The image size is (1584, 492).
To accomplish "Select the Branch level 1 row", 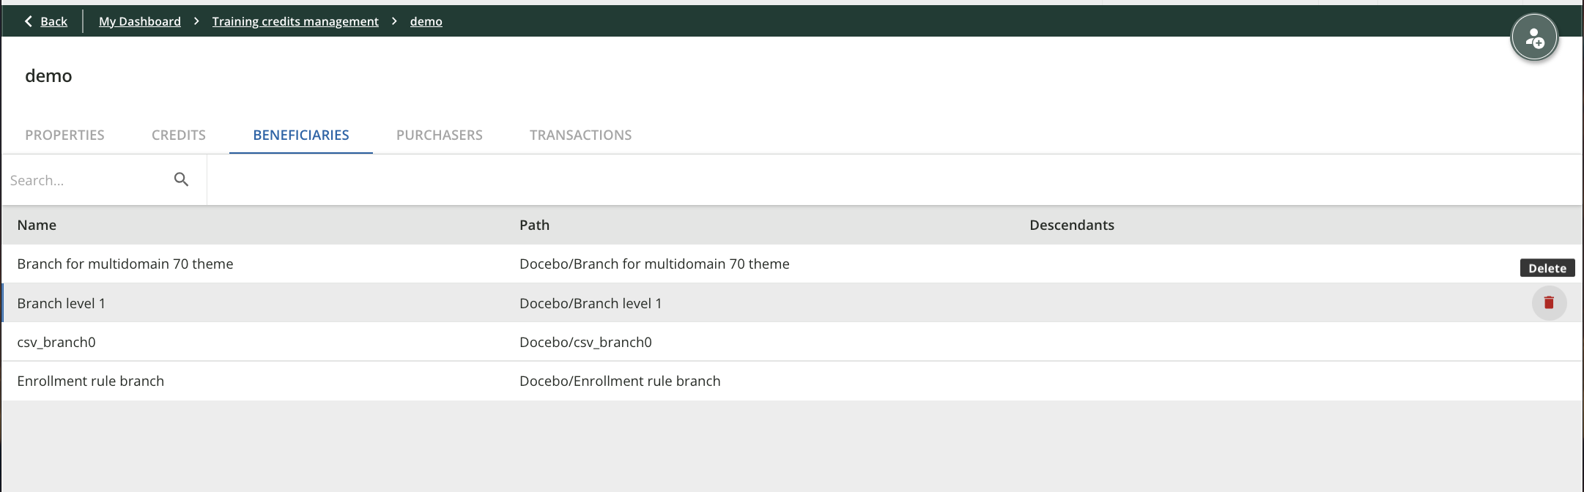I will pyautogui.click(x=62, y=303).
